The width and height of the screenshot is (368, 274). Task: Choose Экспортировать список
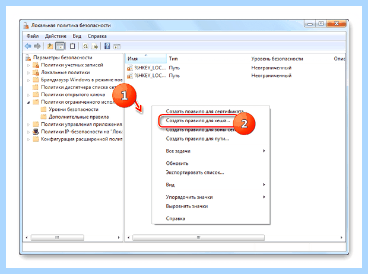point(211,173)
